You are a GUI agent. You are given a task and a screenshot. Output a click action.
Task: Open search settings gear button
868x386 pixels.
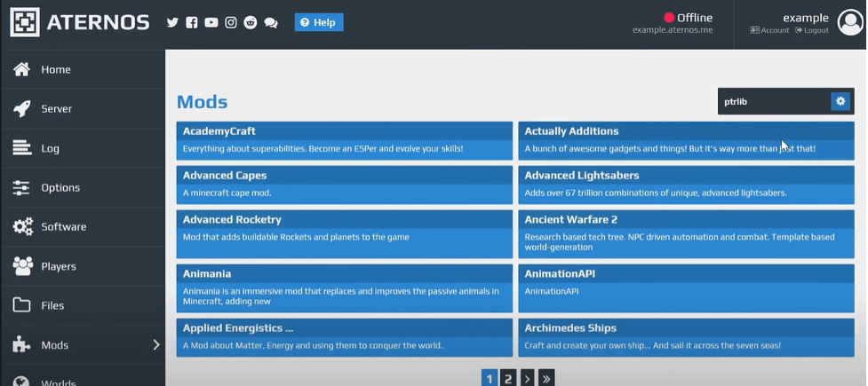click(840, 101)
